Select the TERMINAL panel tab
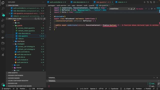160x90 pixels. pos(52,78)
